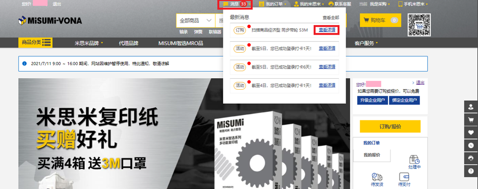Click the 待发货 delivery truck icon
Viewport: 478px width, 189px height.
[x=377, y=177]
